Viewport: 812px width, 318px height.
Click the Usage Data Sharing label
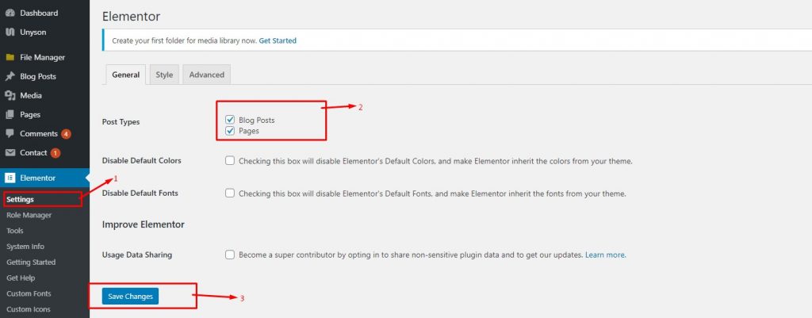point(136,255)
